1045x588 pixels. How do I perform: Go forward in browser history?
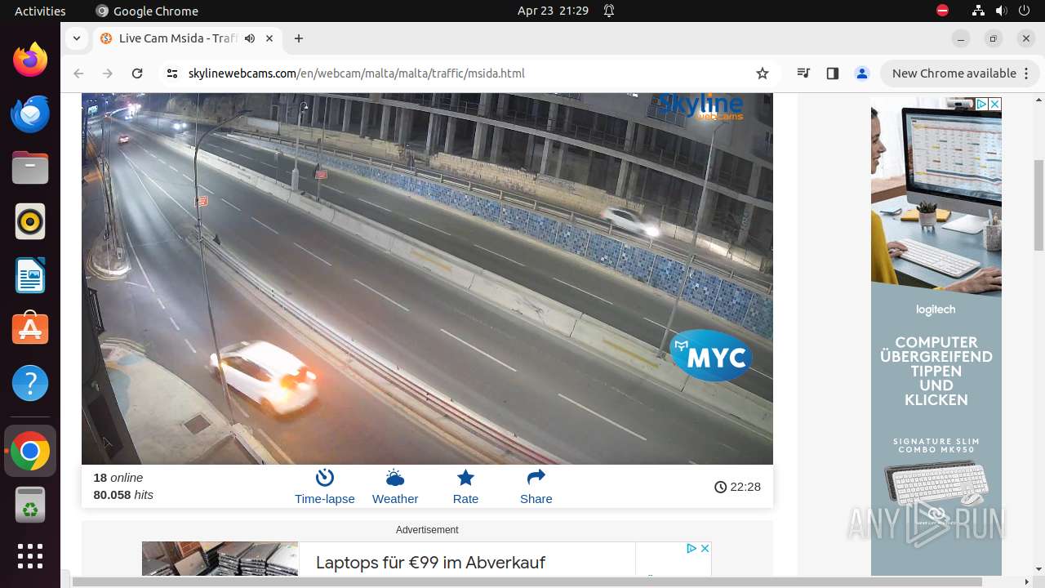[108, 73]
